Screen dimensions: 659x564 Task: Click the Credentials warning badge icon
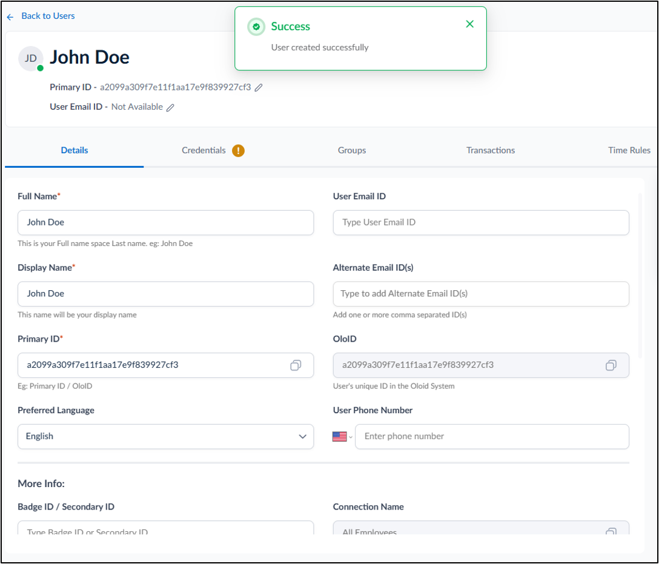click(x=238, y=150)
